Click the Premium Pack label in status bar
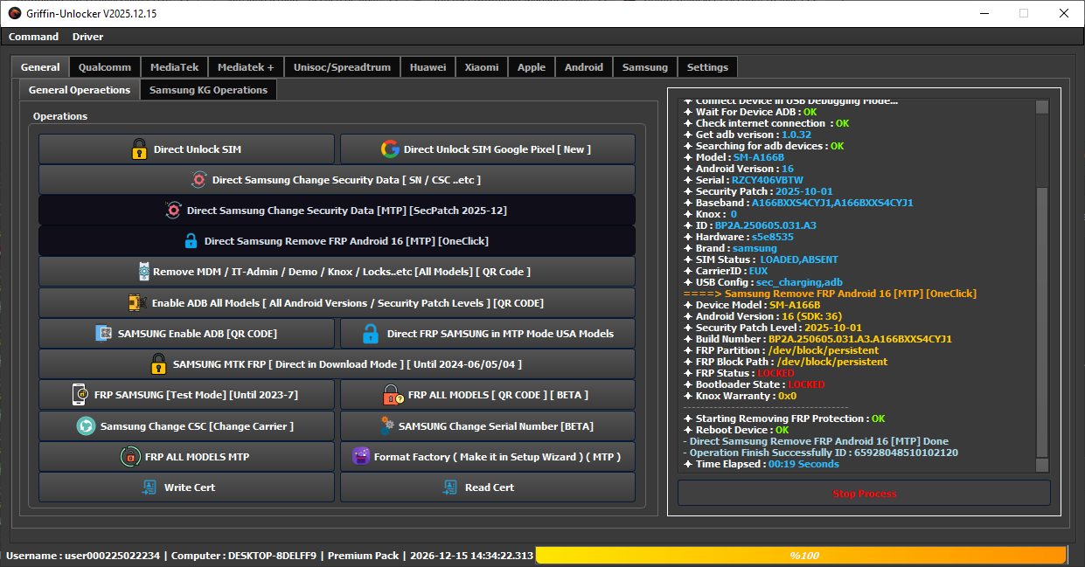The image size is (1085, 567). pos(364,556)
